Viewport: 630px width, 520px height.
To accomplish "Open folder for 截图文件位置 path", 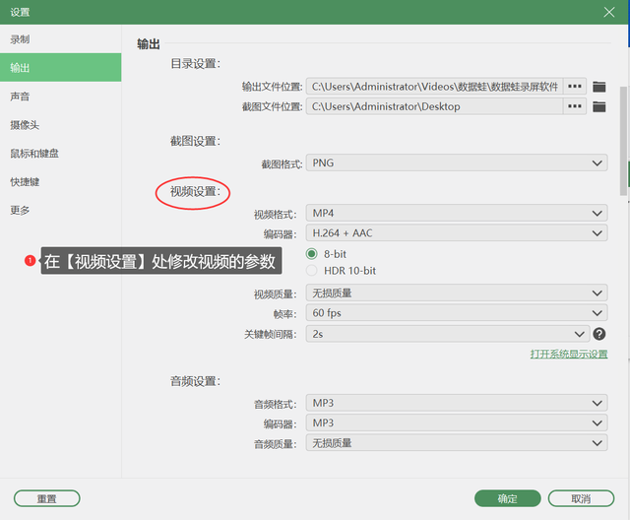I will point(599,106).
